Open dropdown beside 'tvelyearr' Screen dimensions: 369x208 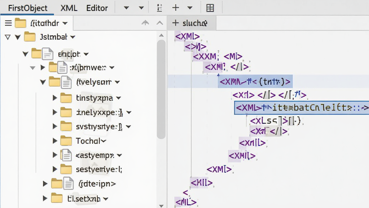(x=117, y=82)
